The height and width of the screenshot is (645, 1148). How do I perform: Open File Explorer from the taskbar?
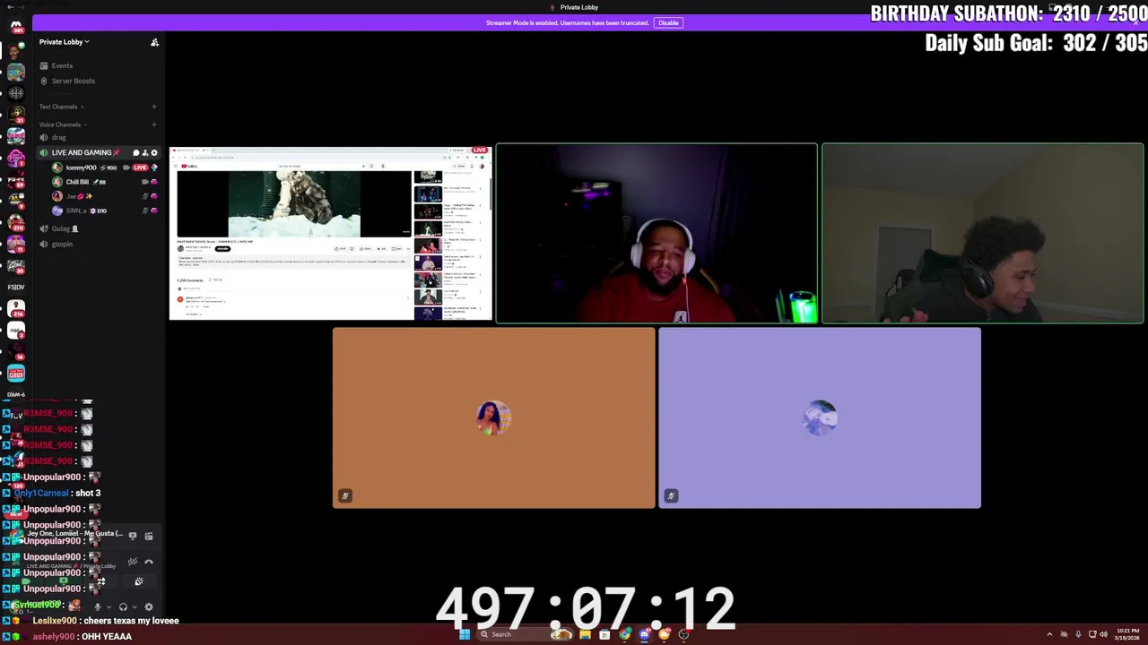coord(585,634)
